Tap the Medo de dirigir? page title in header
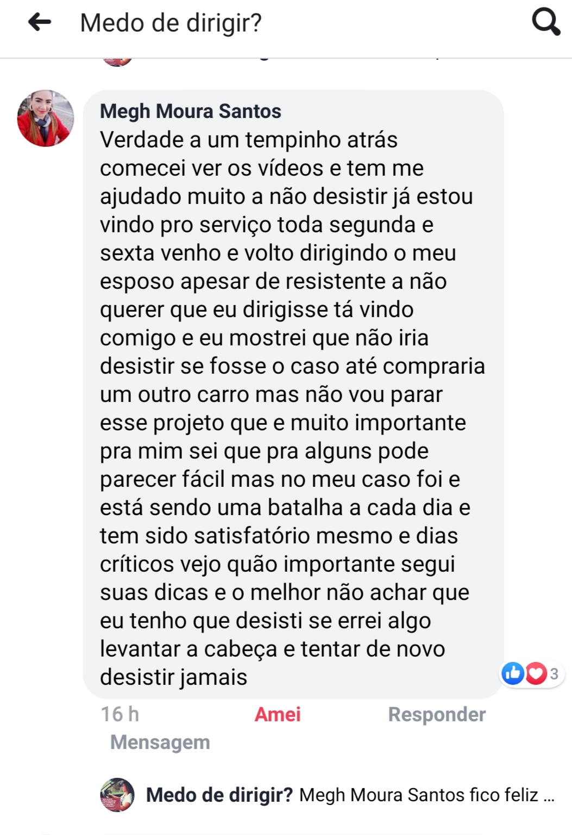The image size is (572, 835). pyautogui.click(x=171, y=23)
